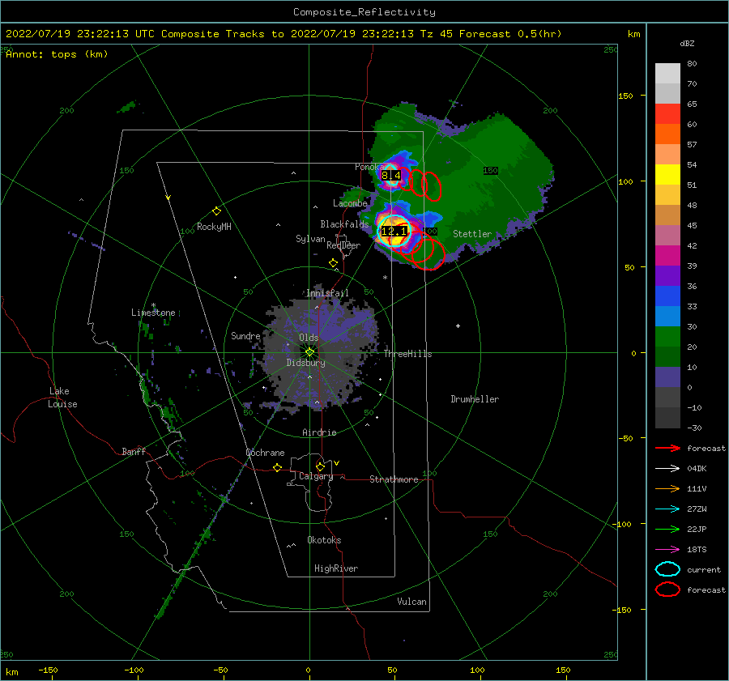
Task: Click the Strathmore city label
Action: click(394, 479)
